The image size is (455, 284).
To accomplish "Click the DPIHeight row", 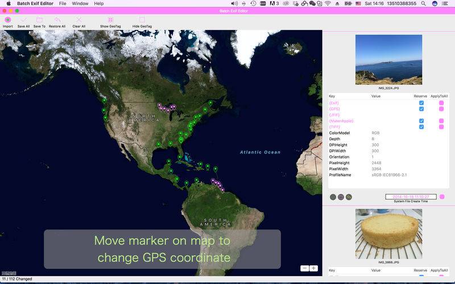I will [388, 145].
